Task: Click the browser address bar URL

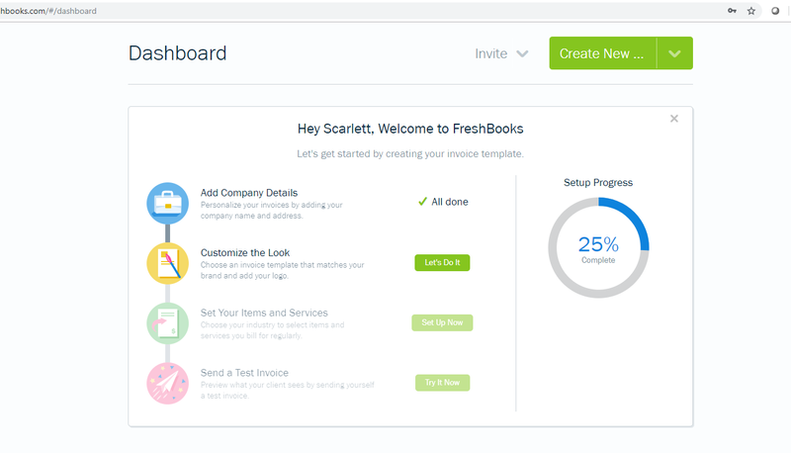Action: [48, 11]
